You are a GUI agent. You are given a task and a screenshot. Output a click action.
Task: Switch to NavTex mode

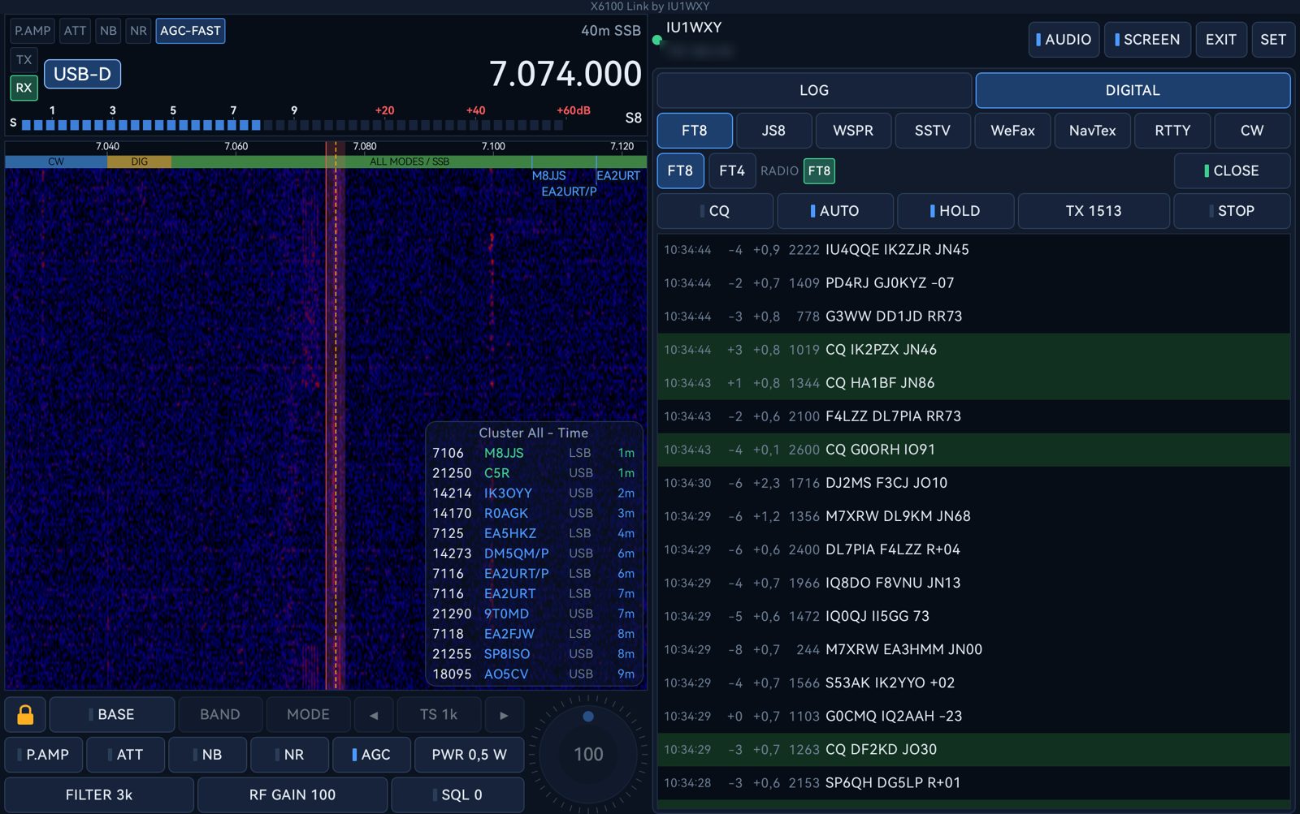[x=1092, y=131]
